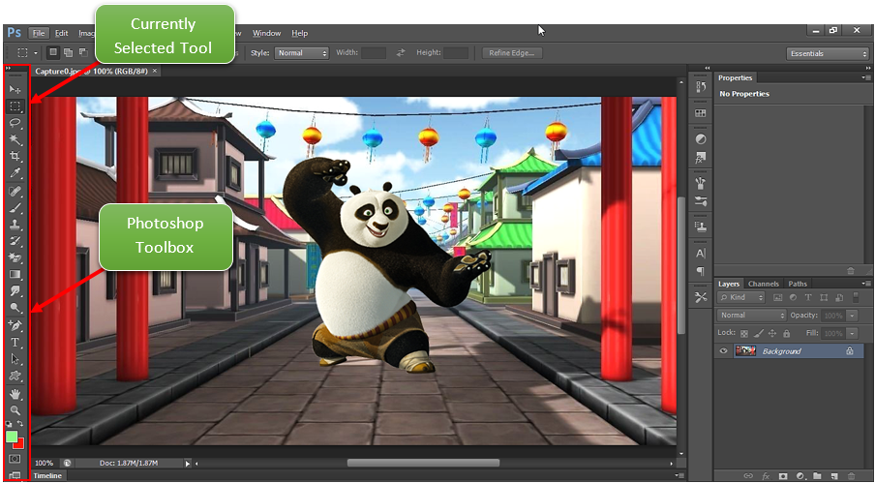The height and width of the screenshot is (483, 875).
Task: Create a new layer group
Action: (818, 476)
